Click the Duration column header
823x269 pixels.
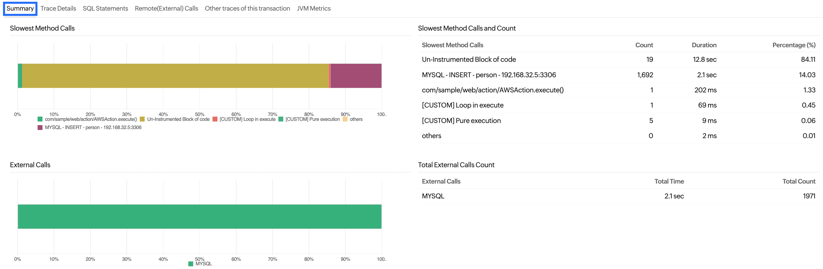(x=704, y=45)
